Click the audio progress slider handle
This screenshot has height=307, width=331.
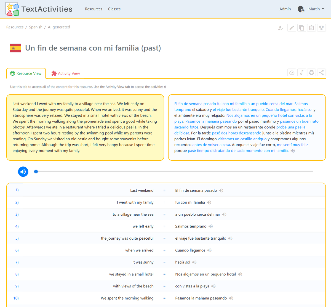click(36, 172)
